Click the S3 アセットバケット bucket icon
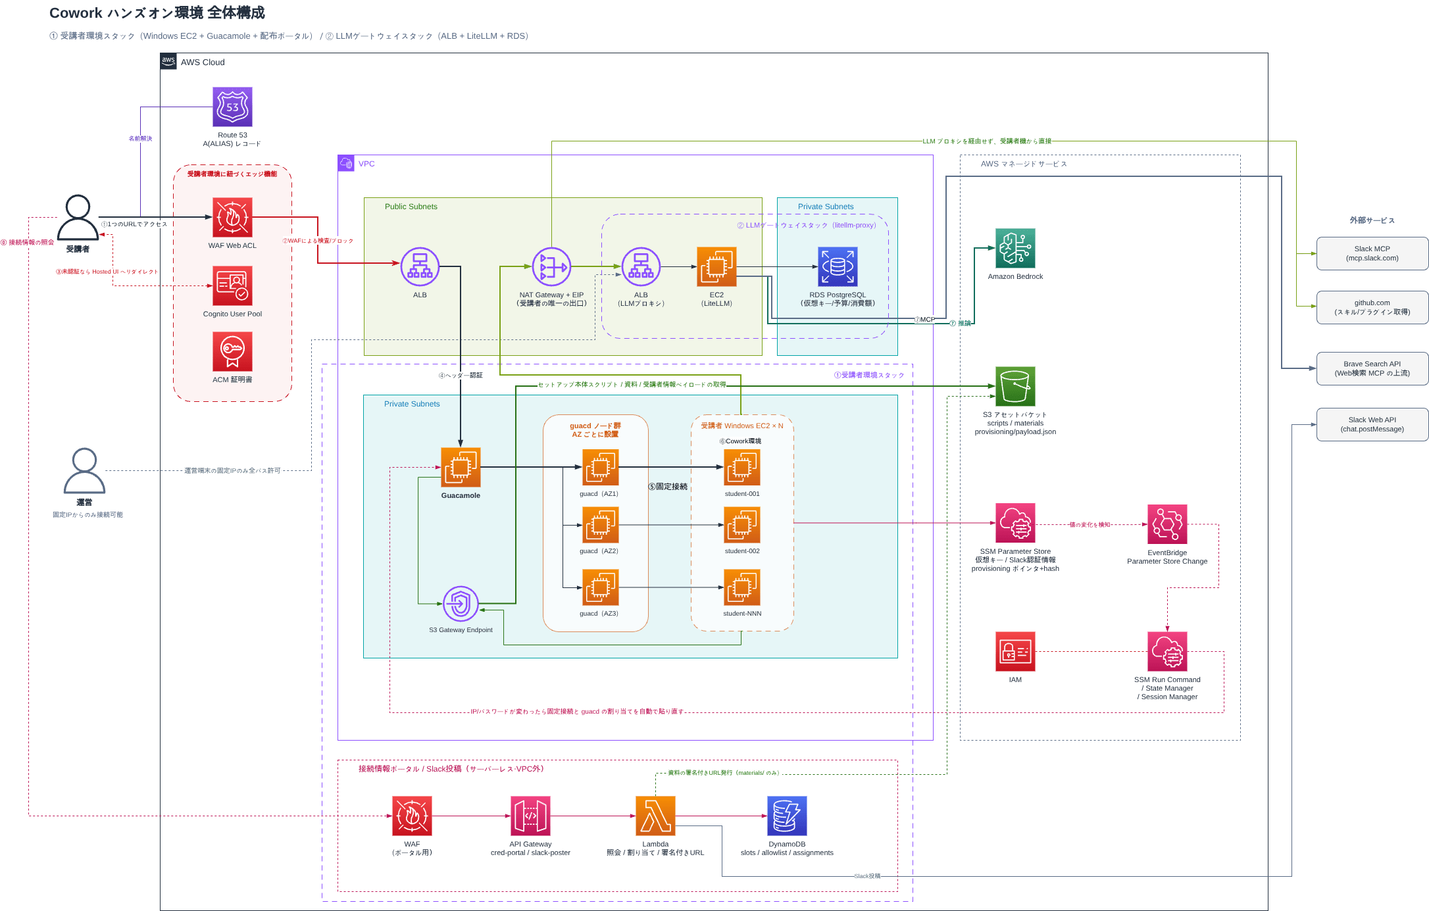Image resolution: width=1429 pixels, height=911 pixels. [x=1015, y=386]
